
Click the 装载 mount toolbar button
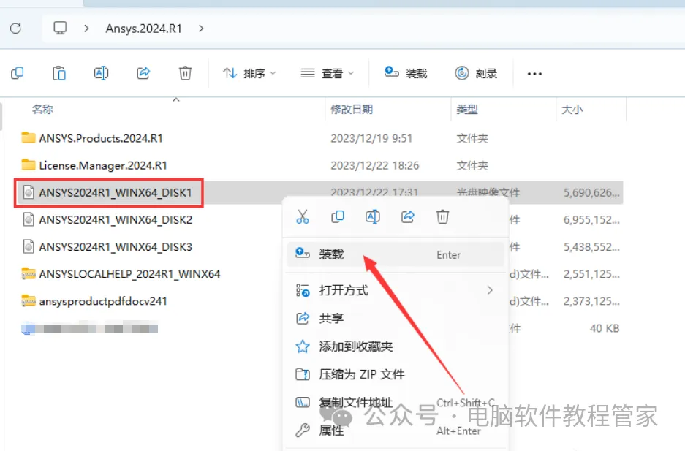tap(406, 73)
